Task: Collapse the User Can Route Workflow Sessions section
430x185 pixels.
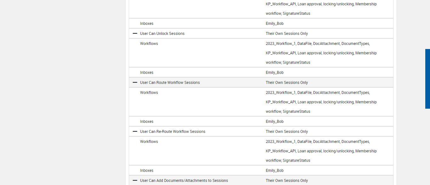Action: [x=135, y=82]
